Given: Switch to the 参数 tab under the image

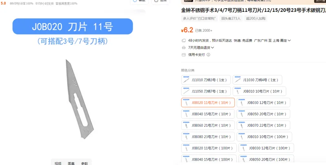Looking at the screenshot, I should coord(84,163).
